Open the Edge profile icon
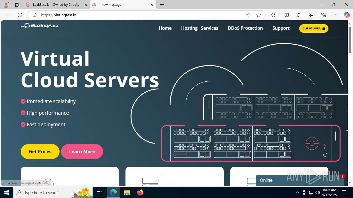Viewport: 353px width, 198px height. pyautogui.click(x=6, y=5)
